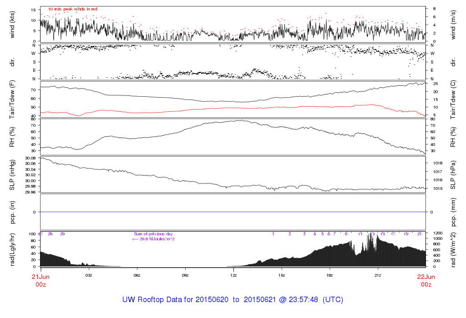Screen dimensions: 466x318
Task: Click the 'Sum of previous day' annotation
Action: click(x=153, y=234)
